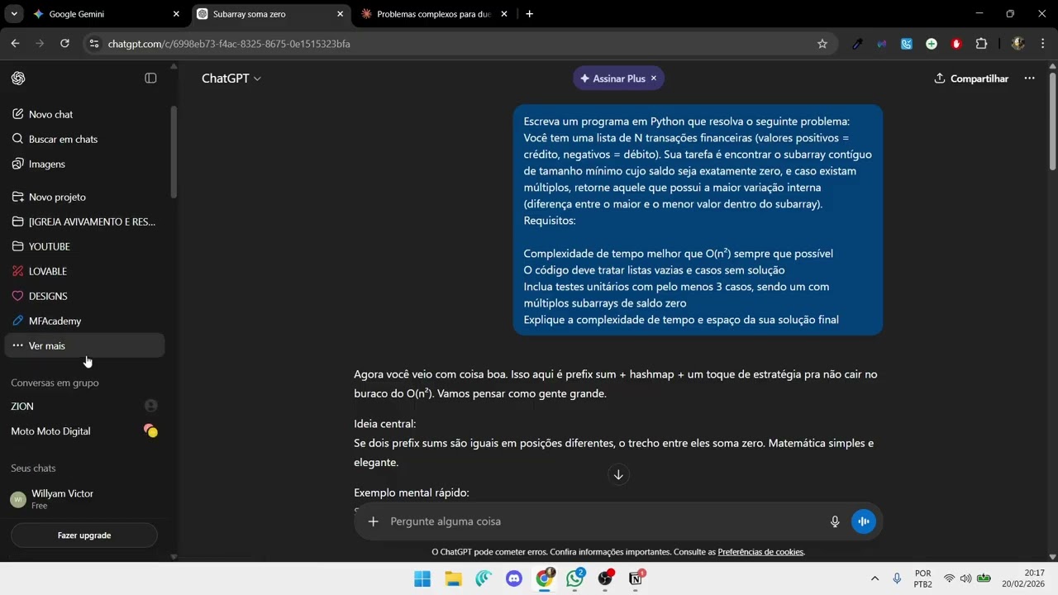This screenshot has width=1058, height=595.
Task: Open the IGREJA AVIVAMENTO project folder
Action: 84,221
